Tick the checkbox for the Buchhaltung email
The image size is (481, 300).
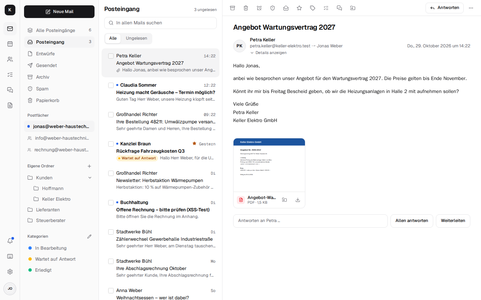click(x=111, y=203)
